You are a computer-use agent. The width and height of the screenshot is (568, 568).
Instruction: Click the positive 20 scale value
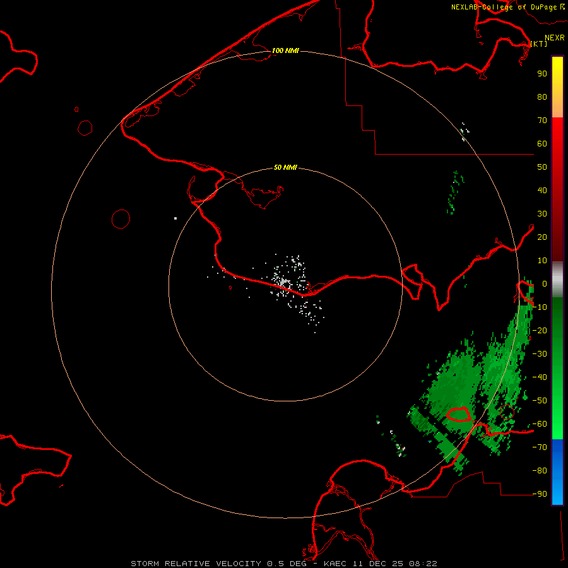pyautogui.click(x=542, y=237)
